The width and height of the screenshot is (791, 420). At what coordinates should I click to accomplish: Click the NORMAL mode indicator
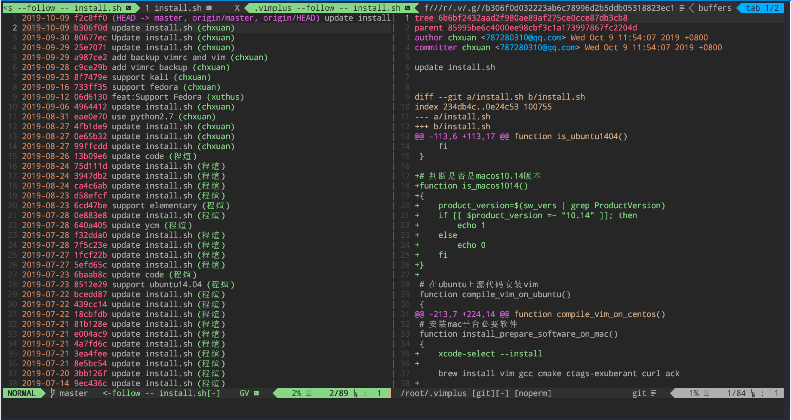[22, 393]
